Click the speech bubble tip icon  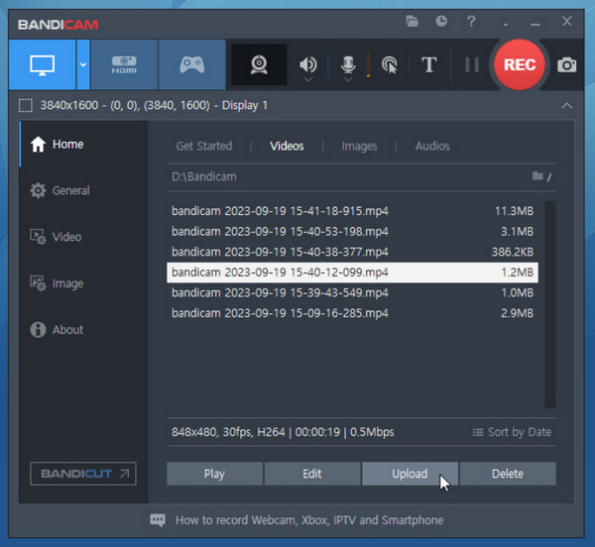pos(158,520)
